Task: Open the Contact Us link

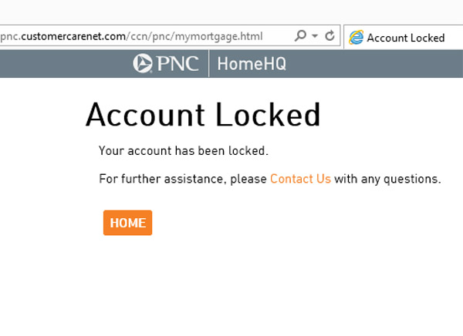Action: (300, 179)
